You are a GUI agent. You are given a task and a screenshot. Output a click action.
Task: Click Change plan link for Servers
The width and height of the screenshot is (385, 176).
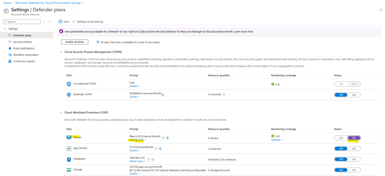138,140
